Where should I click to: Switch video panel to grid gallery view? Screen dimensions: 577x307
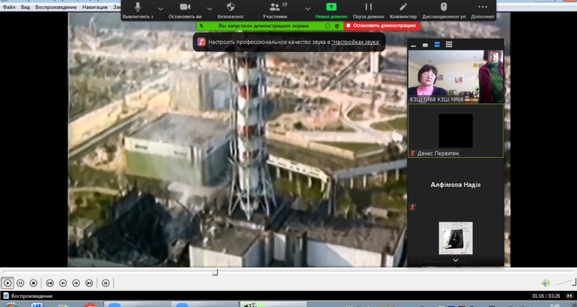coord(448,45)
